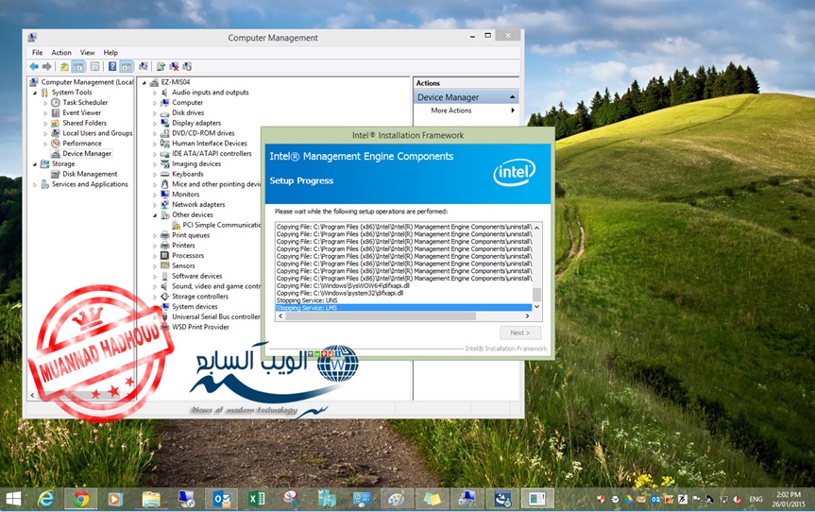Viewport: 815px width, 512px height.
Task: Select the Imaging devices category
Action: pyautogui.click(x=196, y=163)
